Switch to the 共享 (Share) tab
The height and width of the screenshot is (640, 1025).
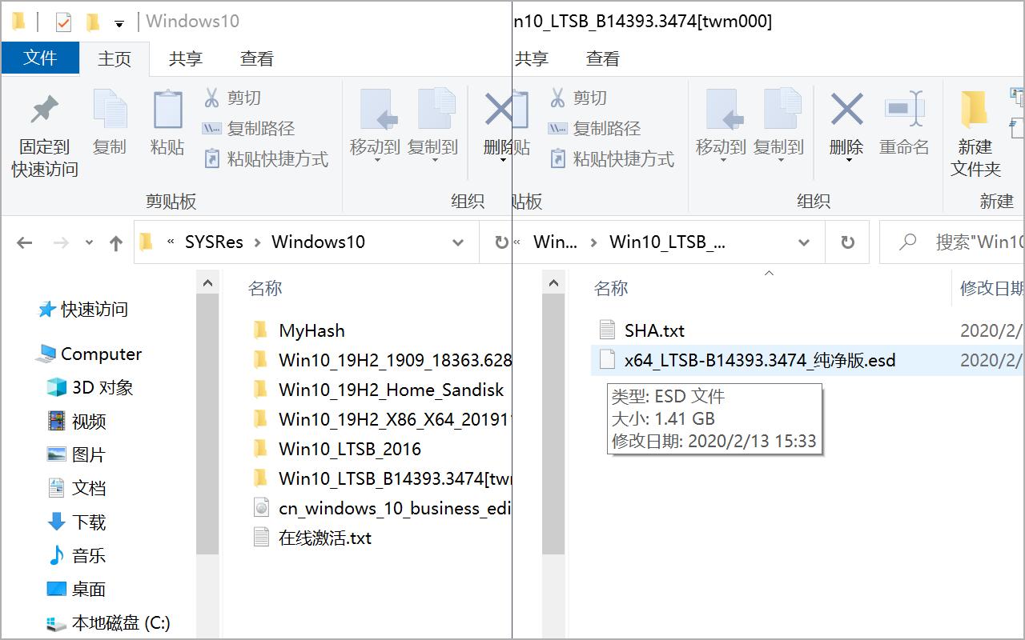(186, 58)
